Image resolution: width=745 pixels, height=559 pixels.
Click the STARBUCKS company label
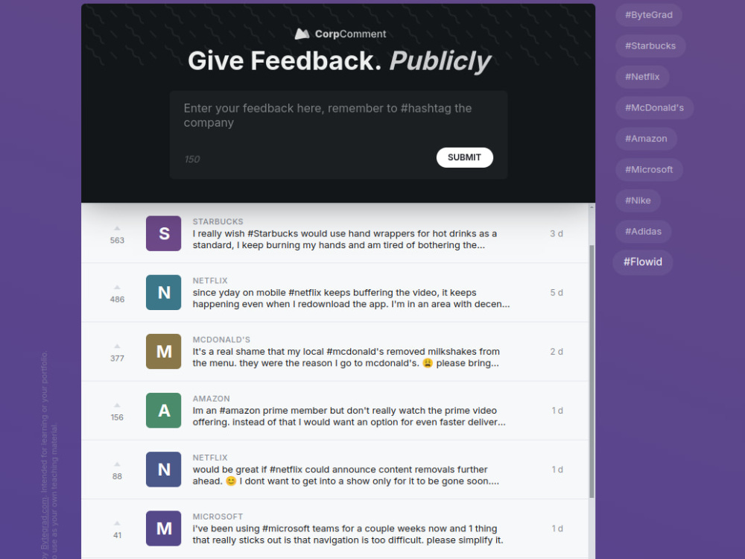218,221
